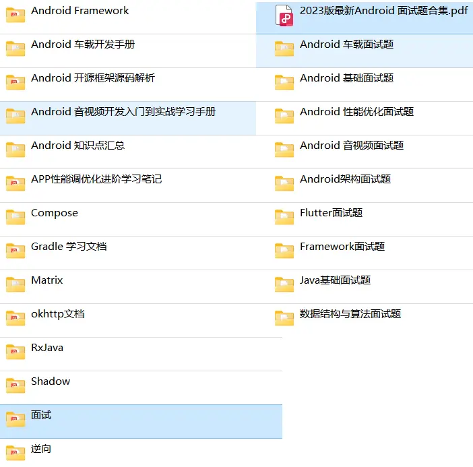The image size is (473, 467).
Task: Click folder icon beside 逆向
Action: click(15, 453)
